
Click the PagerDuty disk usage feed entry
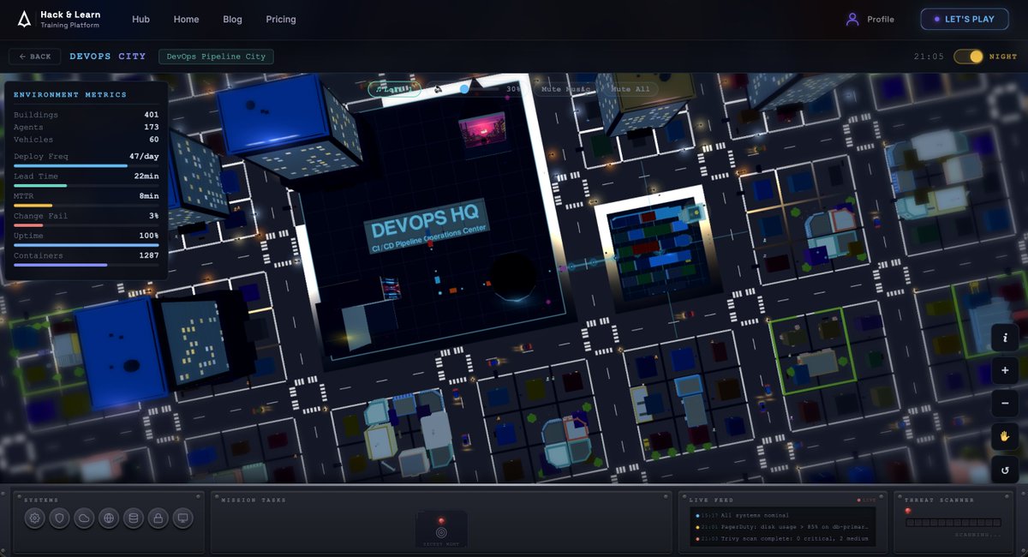(784, 526)
